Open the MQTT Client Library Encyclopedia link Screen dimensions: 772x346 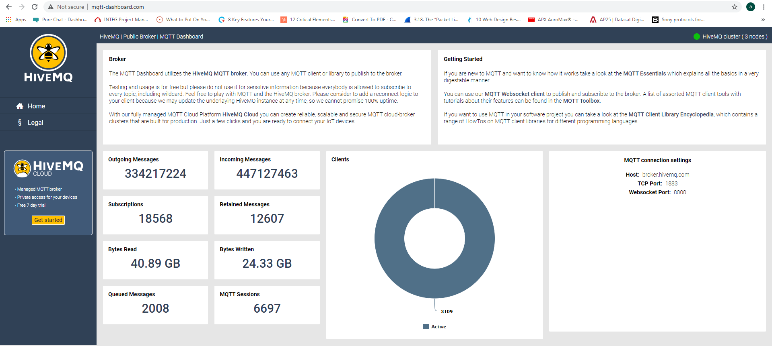pyautogui.click(x=671, y=114)
